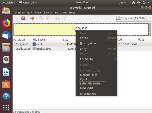Click the boot flag cell
Screen dimensions: 152x113
pyautogui.click(x=141, y=44)
